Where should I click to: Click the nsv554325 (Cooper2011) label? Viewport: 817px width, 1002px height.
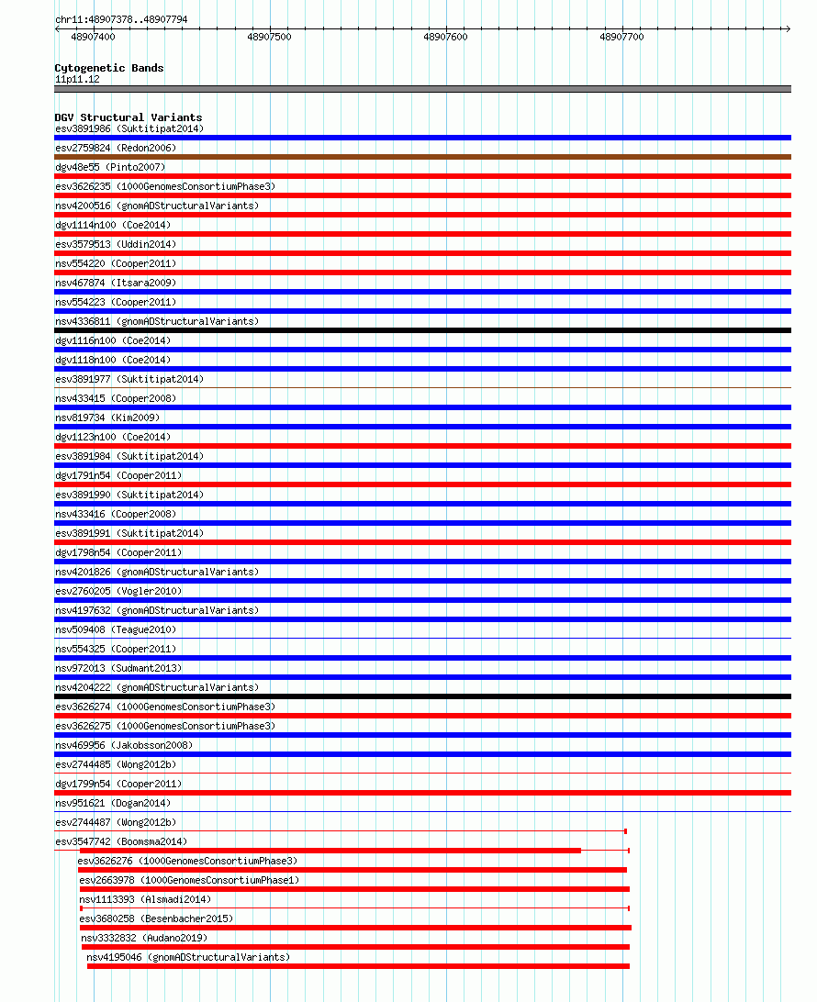116,649
